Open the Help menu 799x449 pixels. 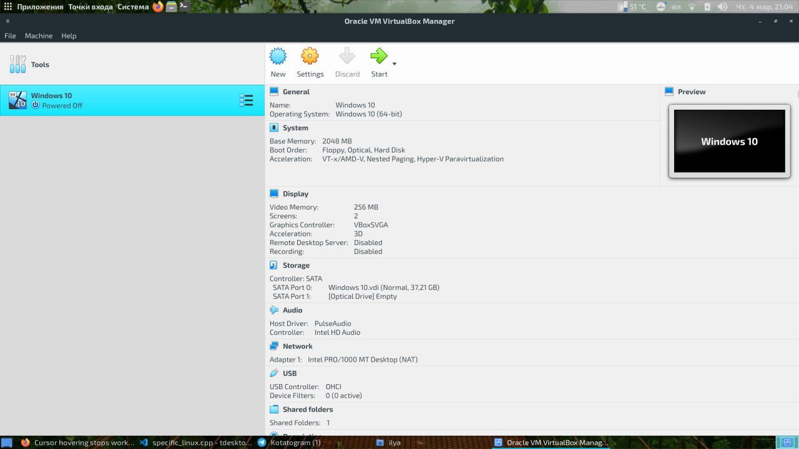point(69,36)
